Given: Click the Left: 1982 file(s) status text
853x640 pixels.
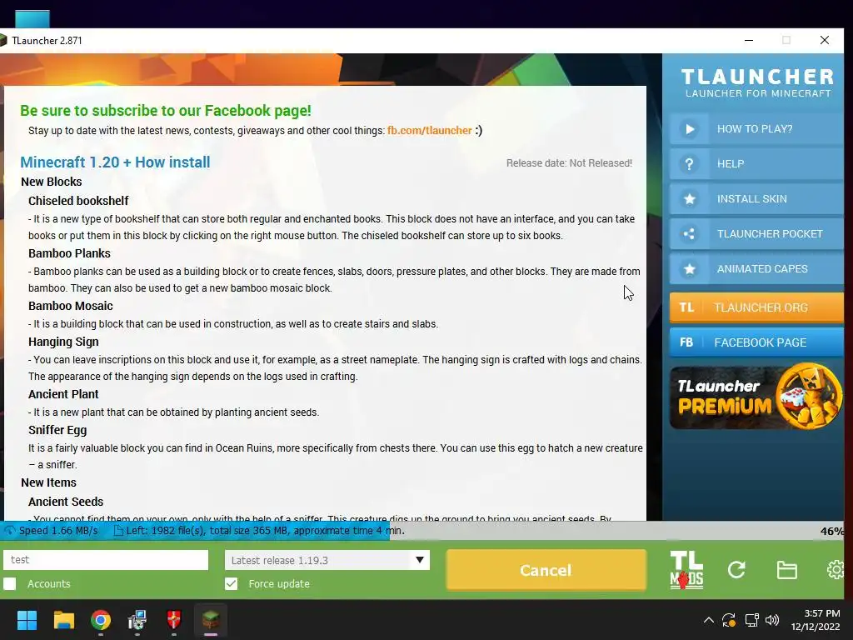Looking at the screenshot, I should pos(266,531).
